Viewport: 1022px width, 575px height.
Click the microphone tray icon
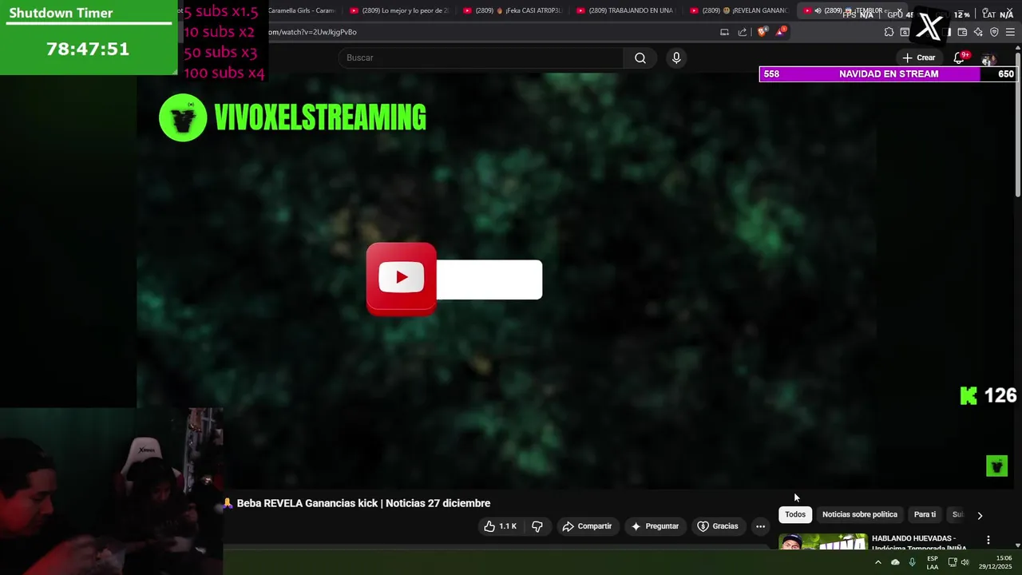(x=912, y=562)
